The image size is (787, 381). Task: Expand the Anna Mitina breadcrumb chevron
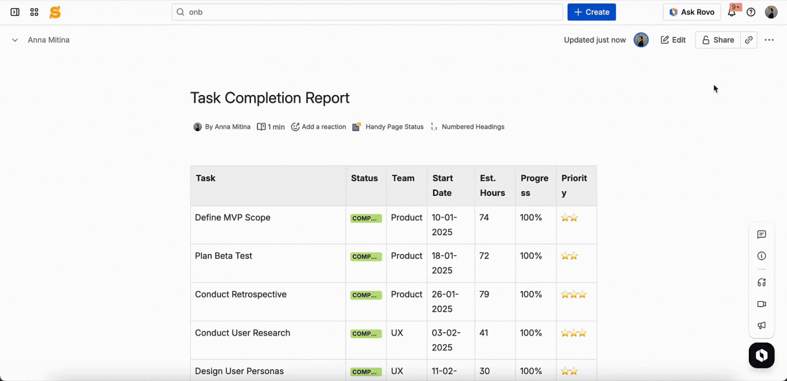(15, 40)
